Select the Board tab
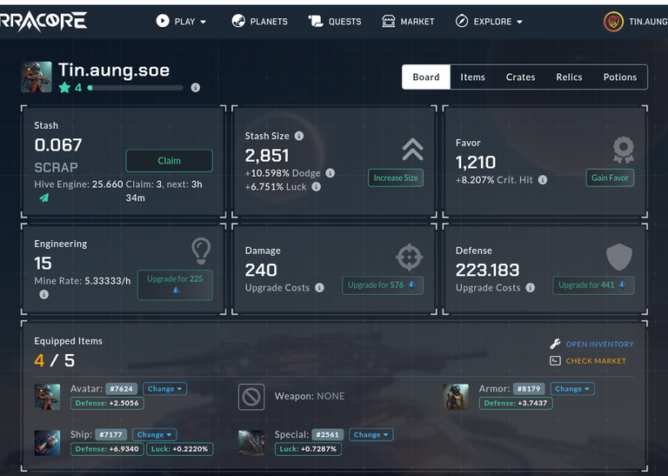Screen dimensions: 668x476 (426, 77)
